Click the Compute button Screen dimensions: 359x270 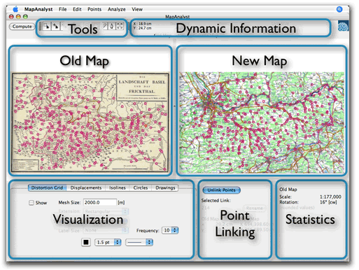(x=22, y=27)
